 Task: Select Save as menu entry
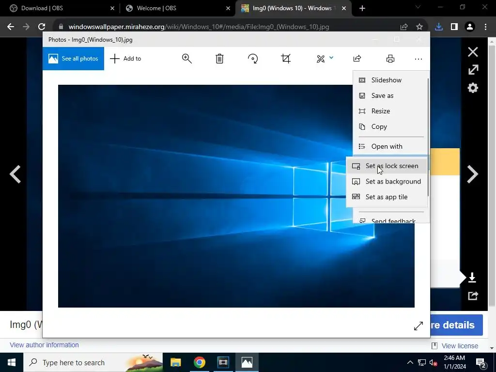coord(390,95)
